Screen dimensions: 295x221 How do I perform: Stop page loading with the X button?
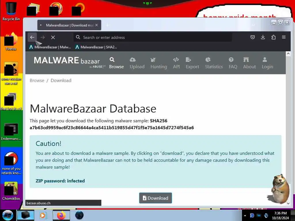pyautogui.click(x=53, y=37)
